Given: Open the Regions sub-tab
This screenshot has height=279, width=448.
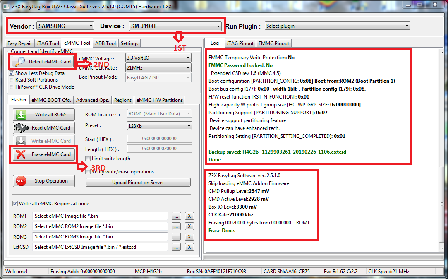Looking at the screenshot, I should (x=123, y=100).
